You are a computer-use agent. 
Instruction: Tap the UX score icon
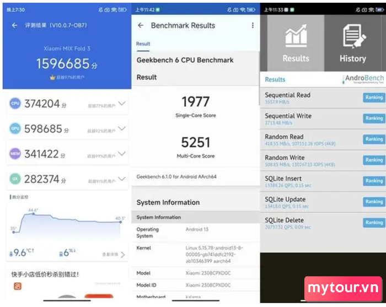[15, 180]
